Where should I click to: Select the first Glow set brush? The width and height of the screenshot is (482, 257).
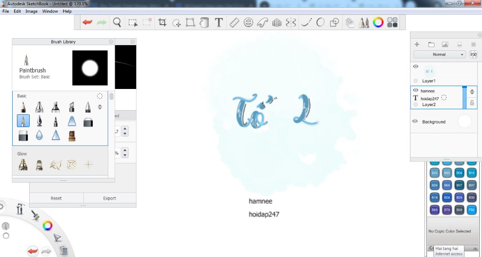[23, 165]
